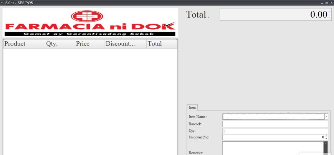Click the Qty. input field
Viewport: 334px width, 155px height.
[275, 131]
